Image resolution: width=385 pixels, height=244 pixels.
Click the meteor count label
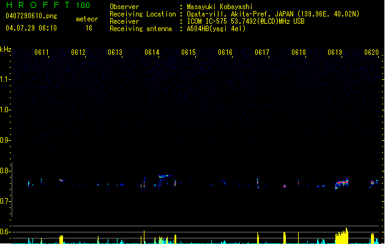[x=87, y=19]
